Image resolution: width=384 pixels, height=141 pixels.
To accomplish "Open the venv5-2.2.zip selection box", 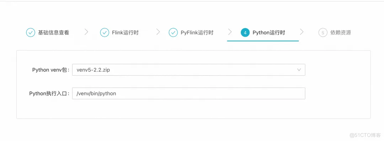I will (x=188, y=70).
